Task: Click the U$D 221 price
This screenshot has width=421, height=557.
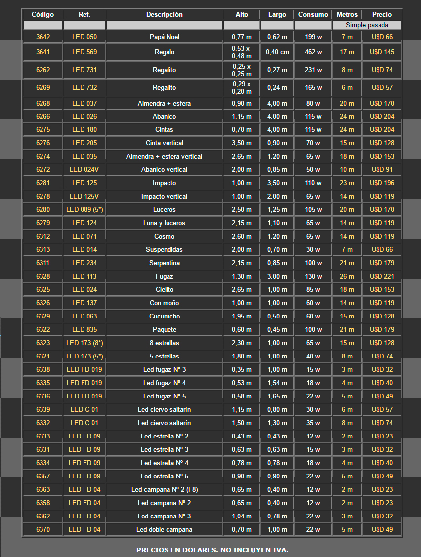Action: tap(382, 276)
